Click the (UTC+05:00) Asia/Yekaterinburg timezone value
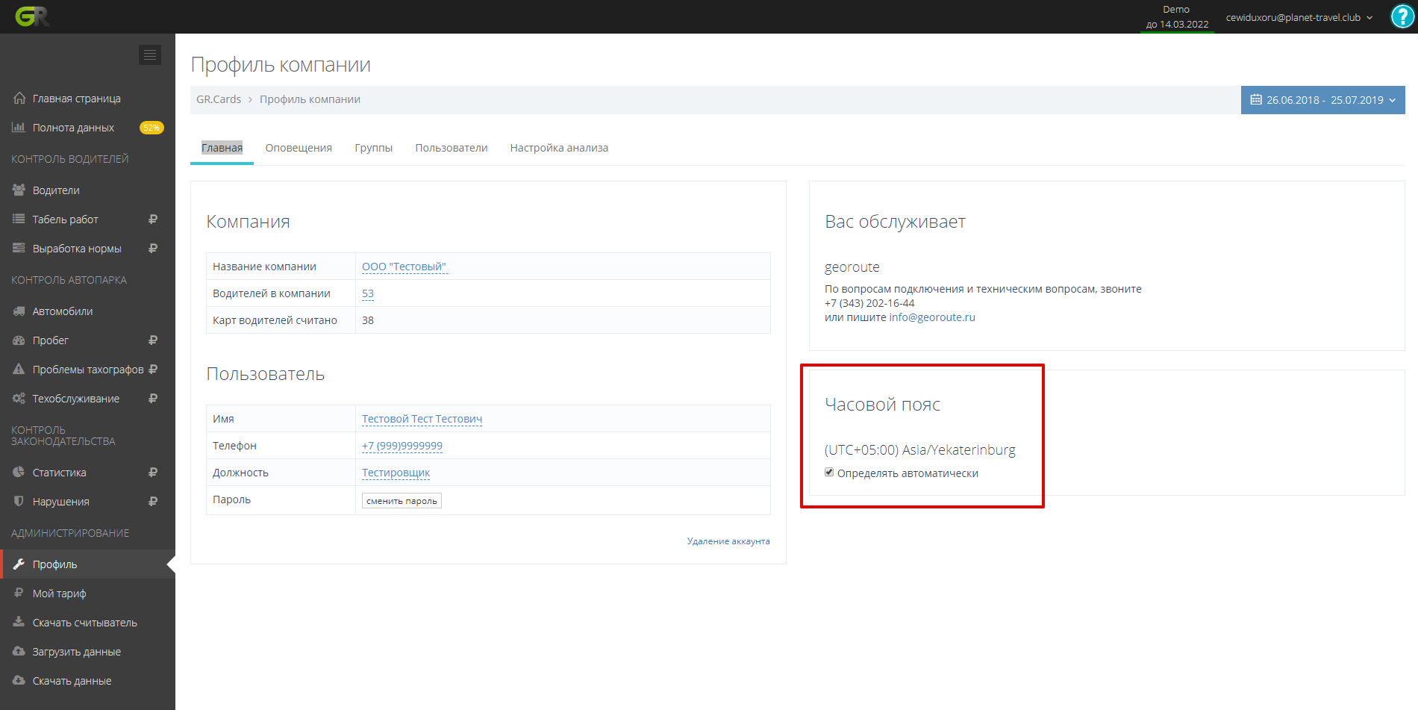The height and width of the screenshot is (710, 1418). 920,449
